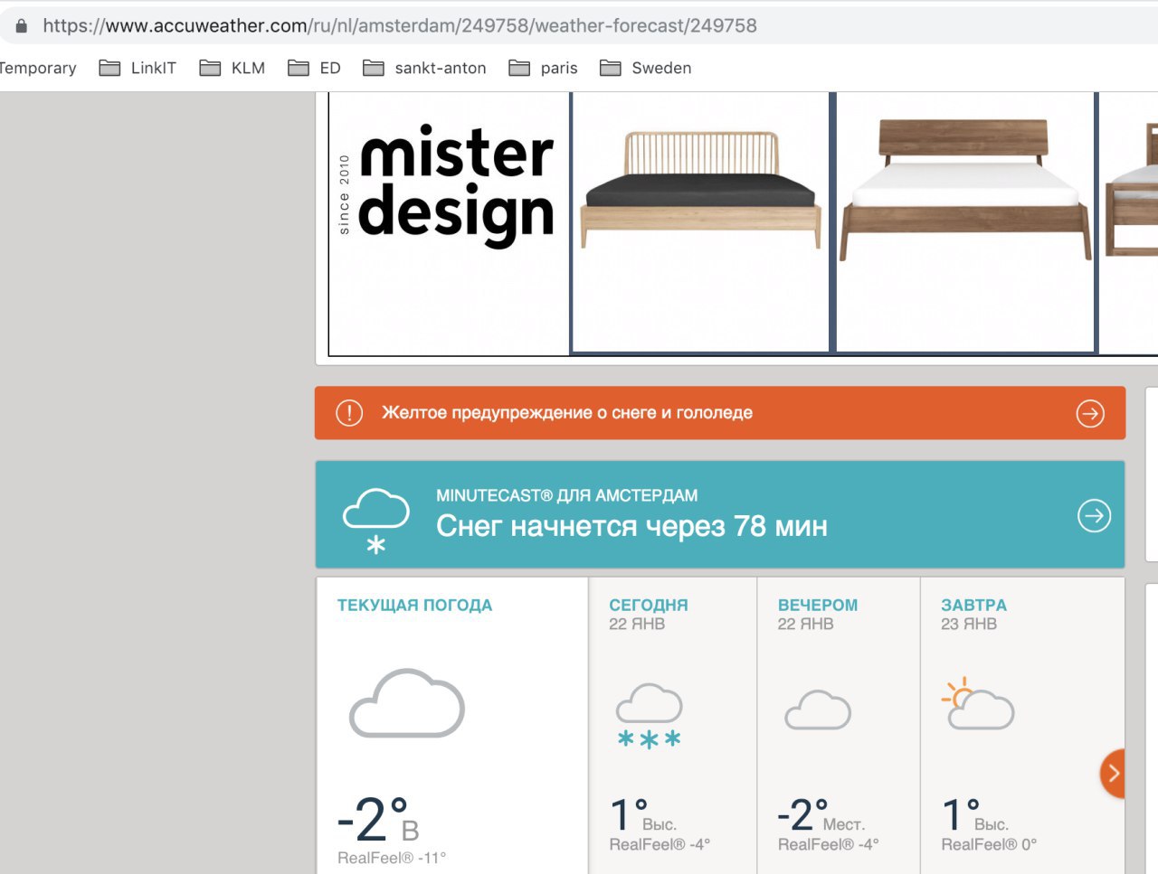Click the arrow icon on MinuteCast banner
Screen dimensions: 1158x874
(1094, 516)
